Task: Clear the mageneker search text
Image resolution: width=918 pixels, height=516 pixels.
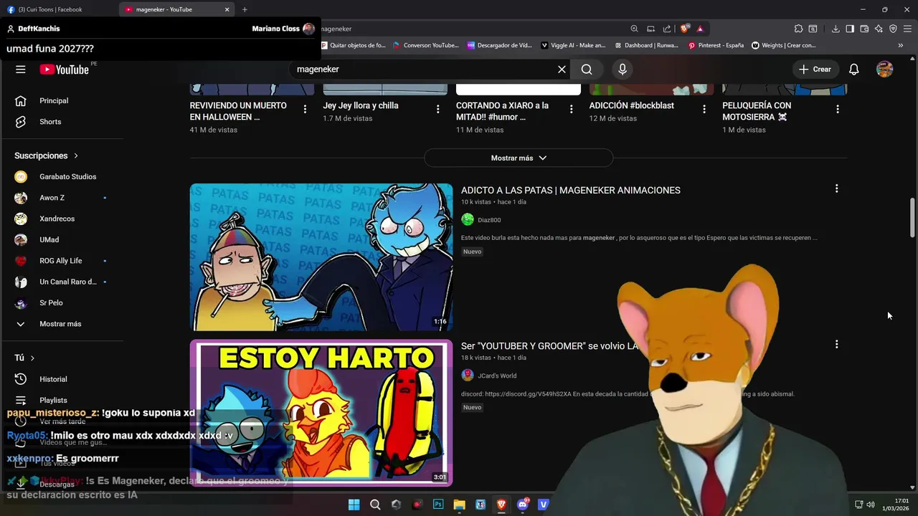Action: 562,70
